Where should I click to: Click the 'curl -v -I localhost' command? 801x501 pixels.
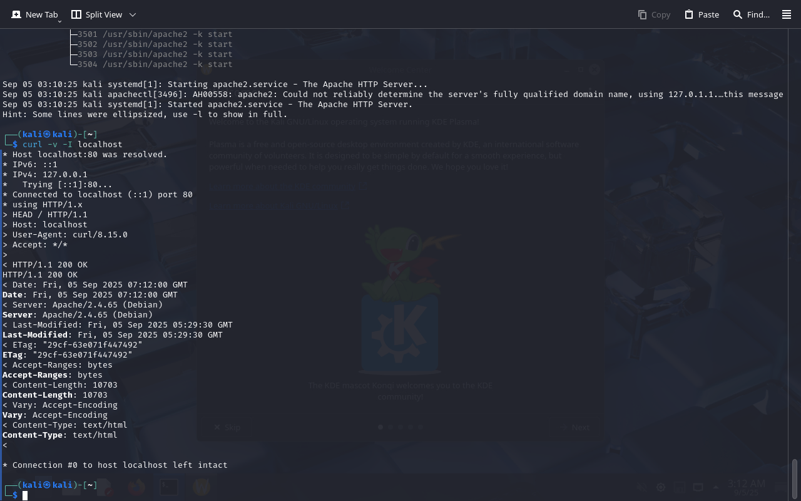[x=73, y=145]
